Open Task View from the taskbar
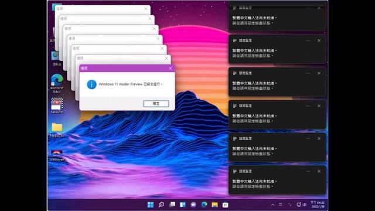 coord(172,205)
